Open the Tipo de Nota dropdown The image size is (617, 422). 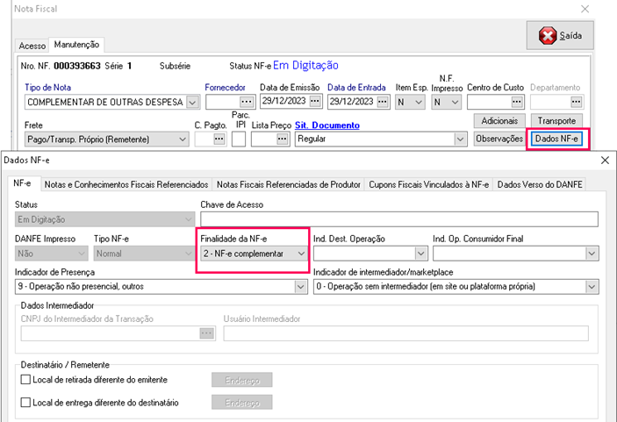coord(192,102)
